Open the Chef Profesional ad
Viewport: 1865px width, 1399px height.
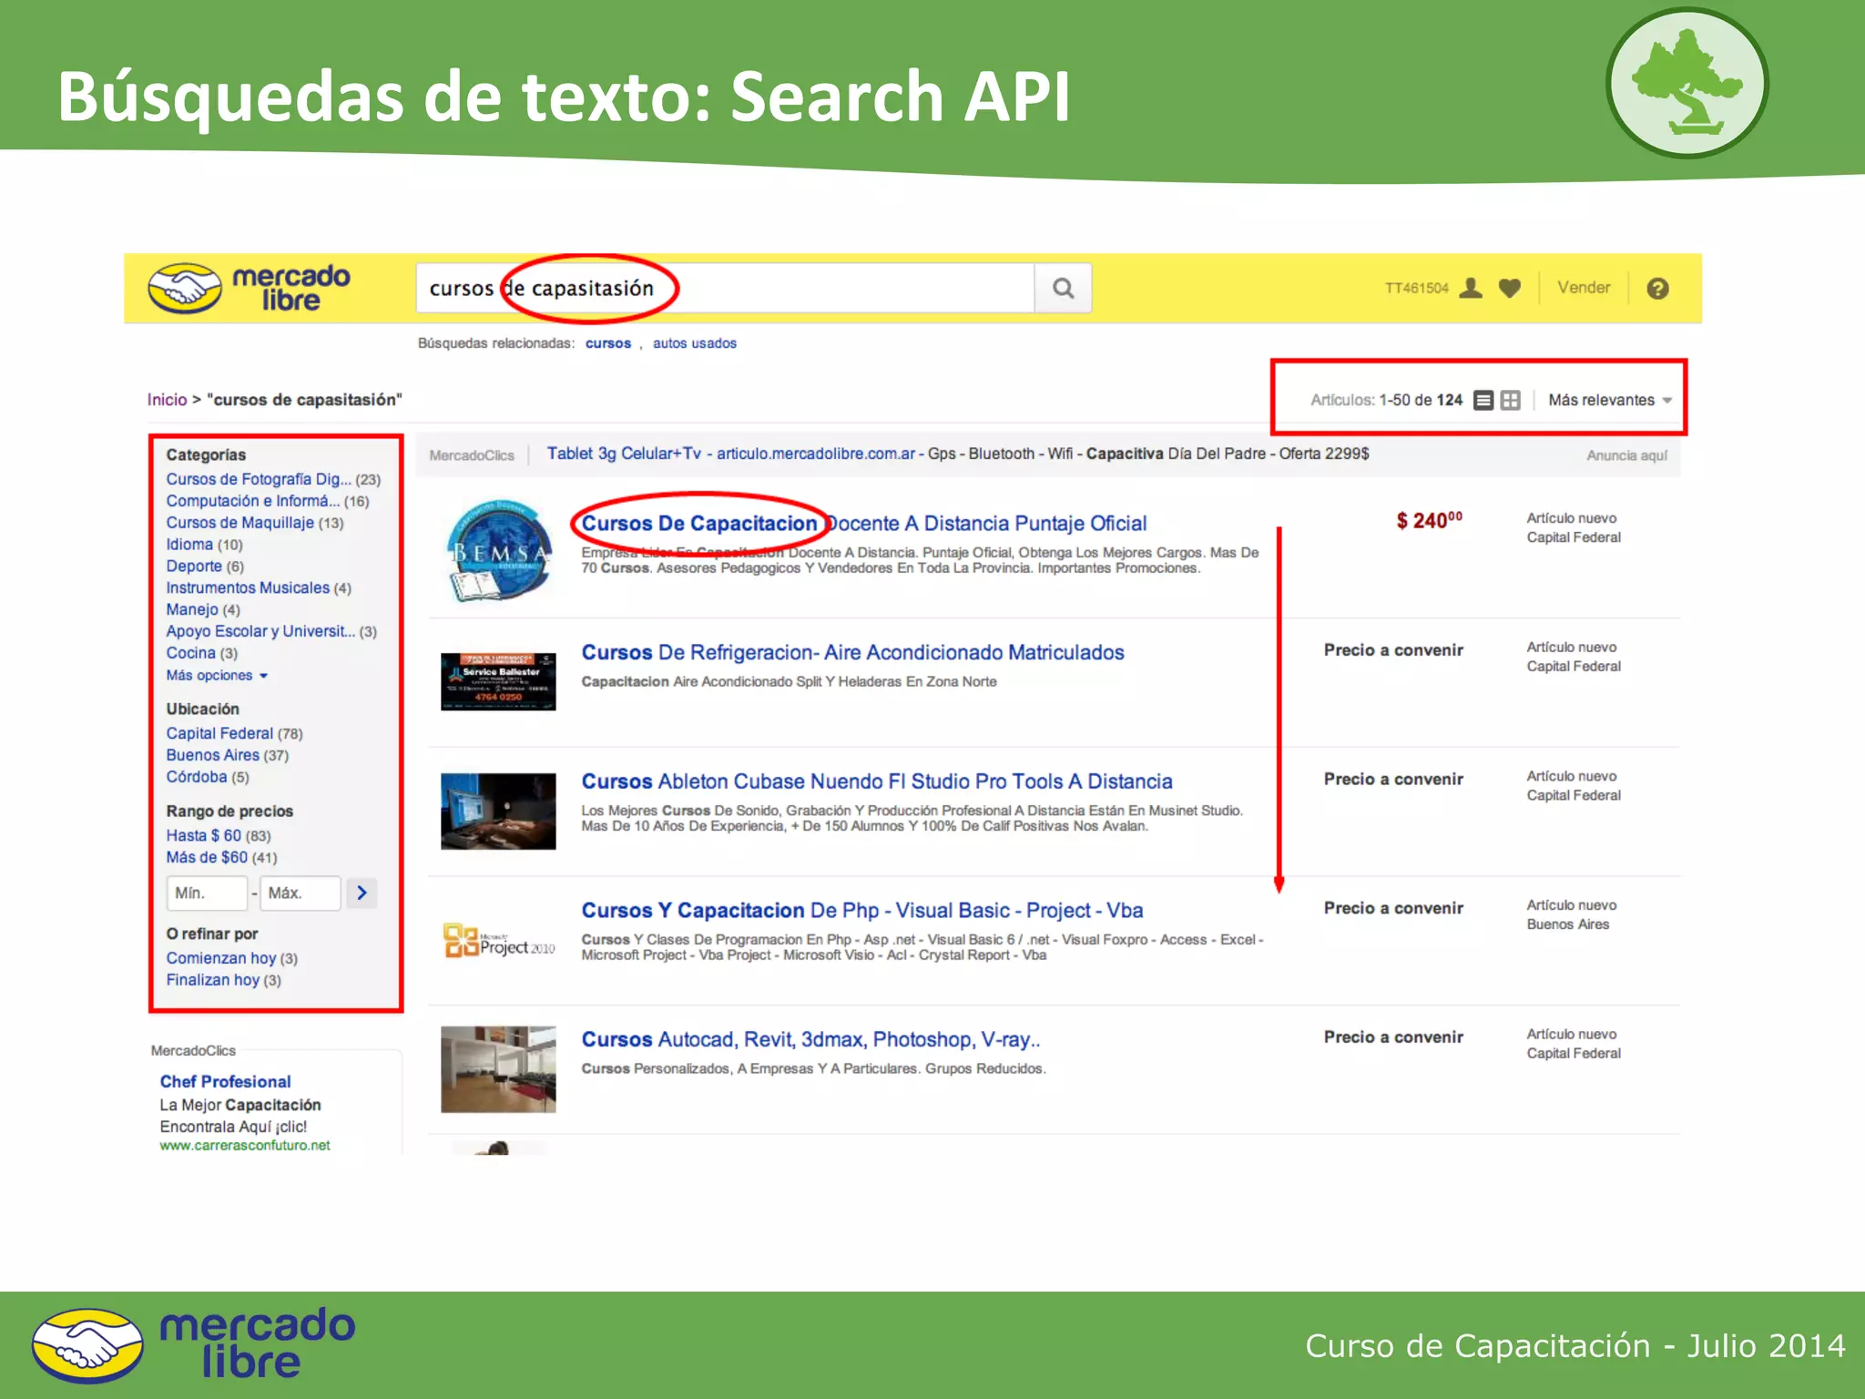tap(225, 1082)
